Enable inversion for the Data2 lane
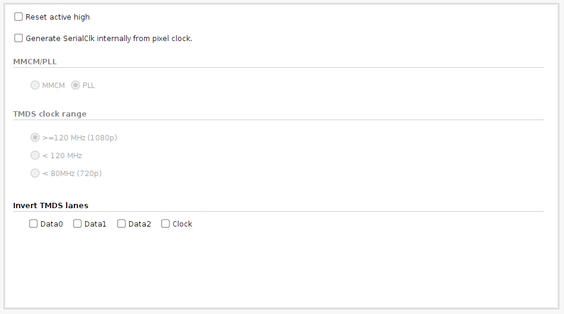 tap(121, 224)
